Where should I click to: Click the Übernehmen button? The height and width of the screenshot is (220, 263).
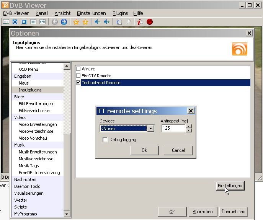point(234,212)
